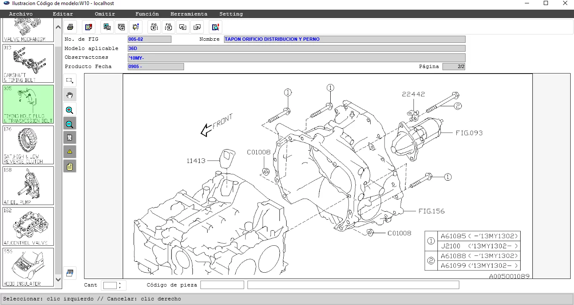Click the yellow warning triangle icon
The width and height of the screenshot is (574, 305).
(x=70, y=151)
